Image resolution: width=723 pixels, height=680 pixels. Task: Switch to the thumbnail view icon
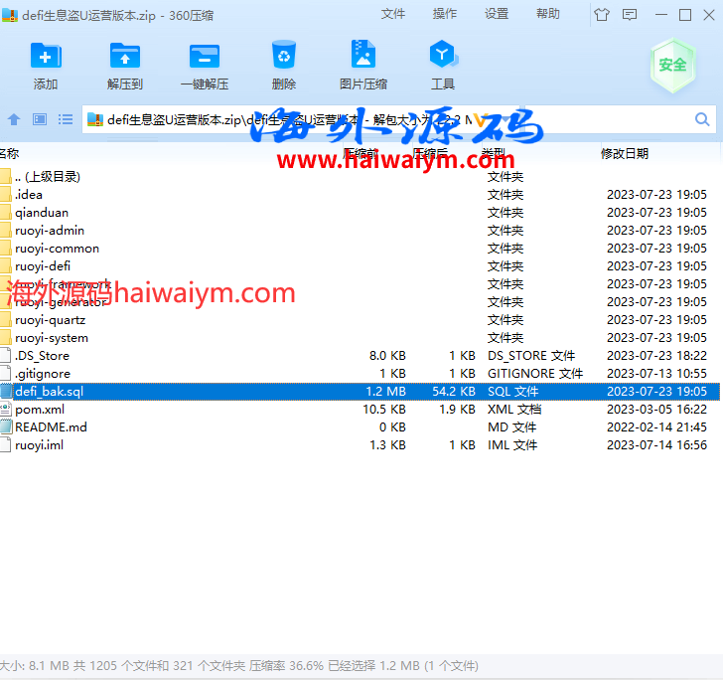click(x=40, y=119)
